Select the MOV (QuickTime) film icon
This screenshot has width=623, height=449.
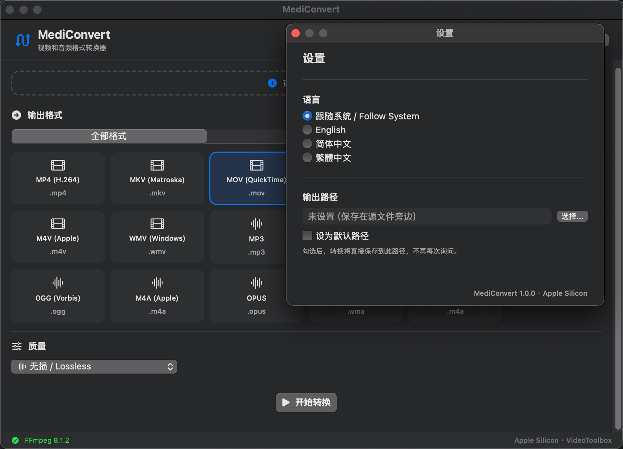pos(256,165)
